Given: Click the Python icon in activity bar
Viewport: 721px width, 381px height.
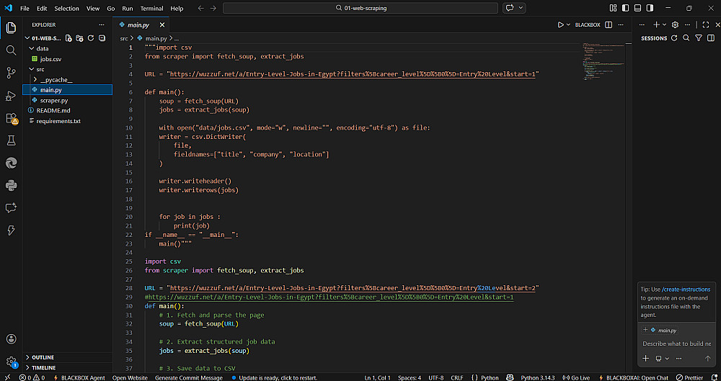Looking at the screenshot, I should pos(11,185).
